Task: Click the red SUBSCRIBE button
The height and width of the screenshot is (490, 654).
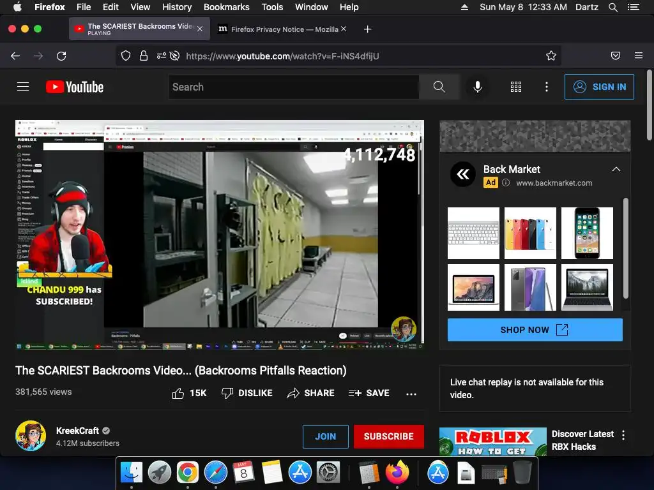Action: (389, 436)
